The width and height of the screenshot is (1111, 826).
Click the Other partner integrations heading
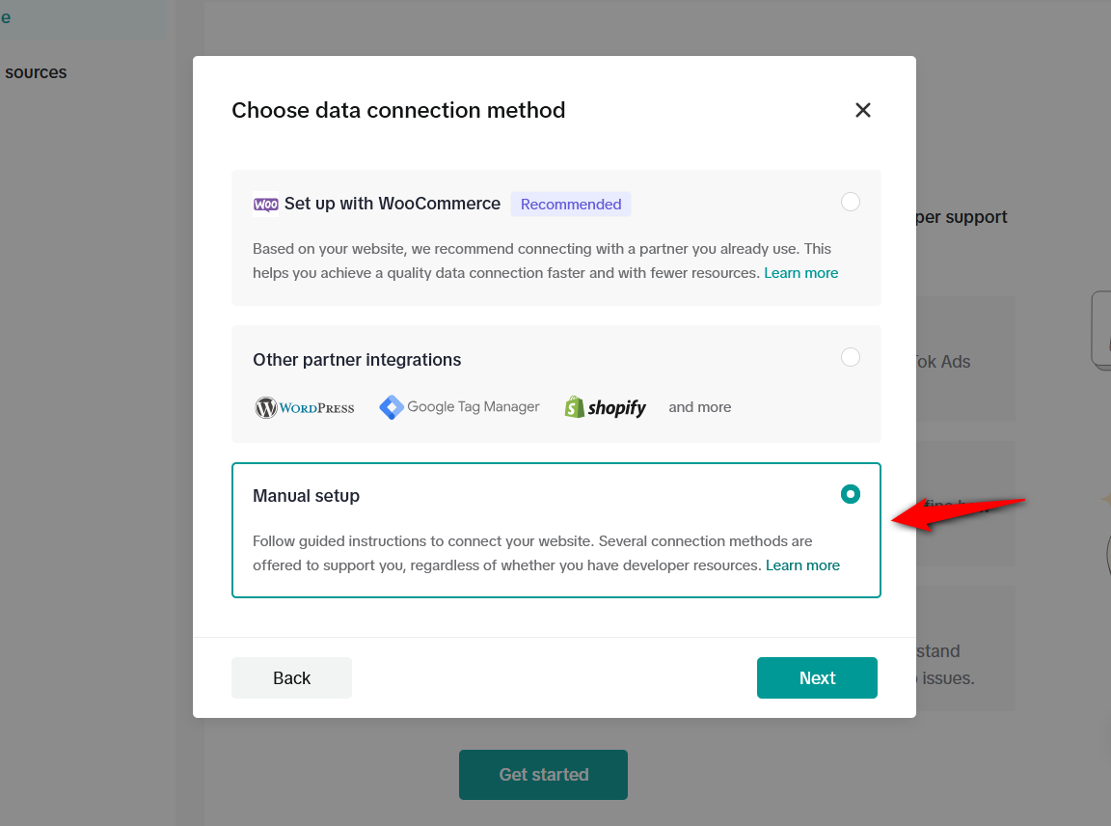(x=357, y=360)
